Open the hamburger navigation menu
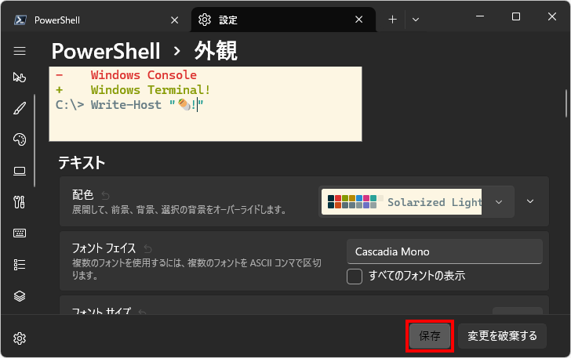 tap(20, 51)
